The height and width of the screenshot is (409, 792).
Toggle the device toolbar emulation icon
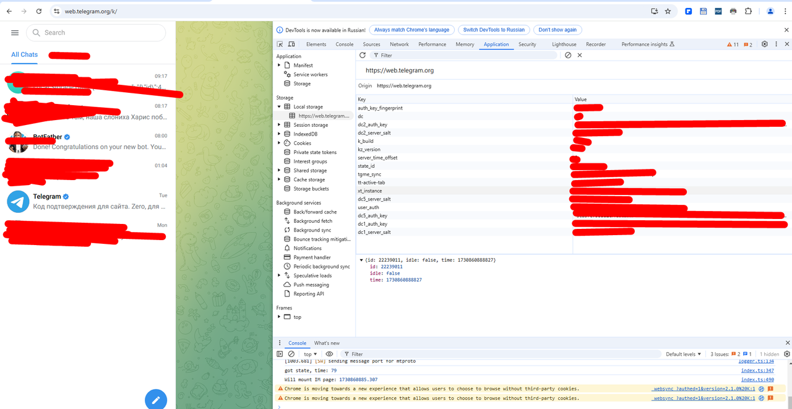coord(291,44)
